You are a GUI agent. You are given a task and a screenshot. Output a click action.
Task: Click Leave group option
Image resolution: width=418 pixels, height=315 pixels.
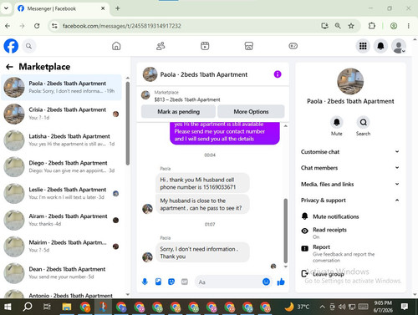point(350,274)
